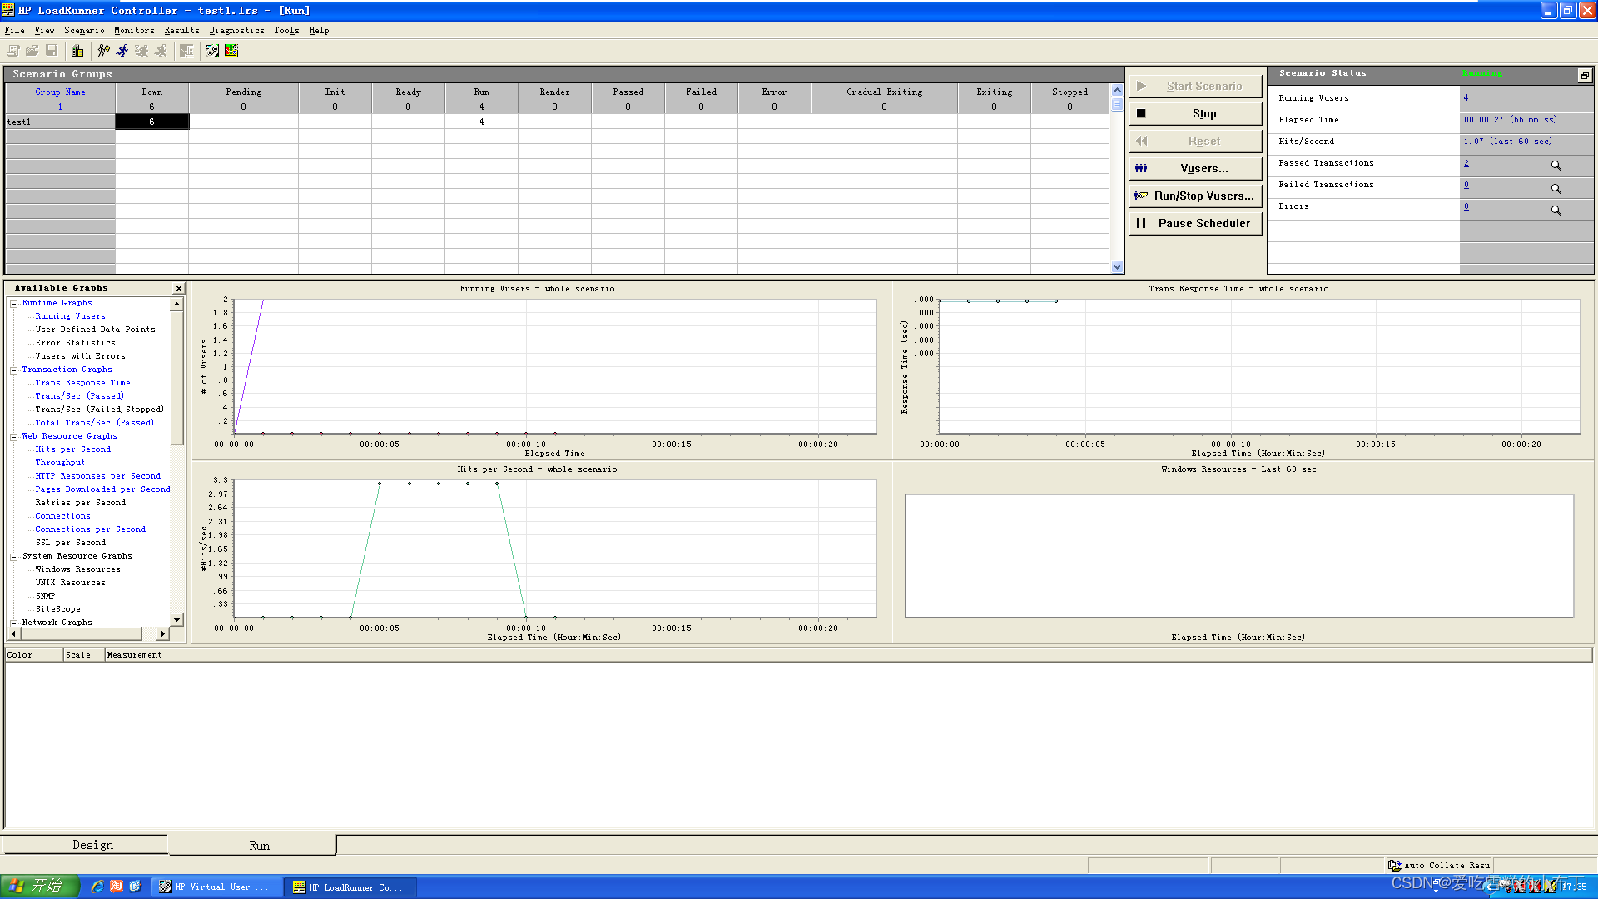Open the Tools menu
Screen dimensions: 1598x899
[286, 31]
